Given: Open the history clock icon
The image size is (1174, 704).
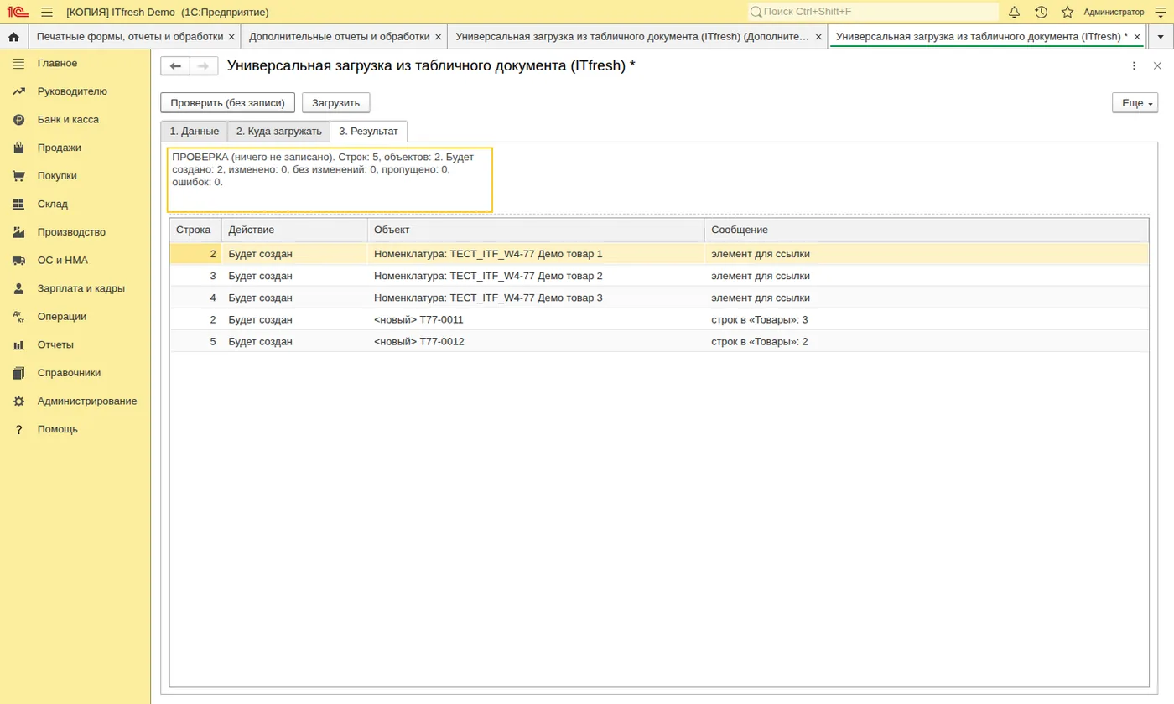Looking at the screenshot, I should click(1042, 12).
